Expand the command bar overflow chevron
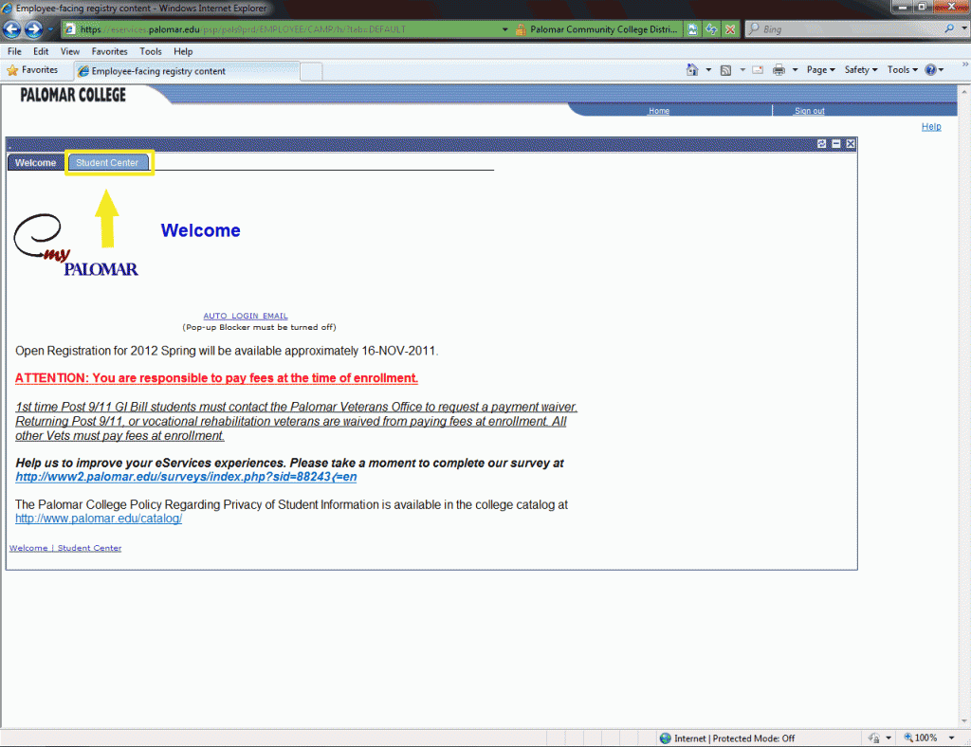 (x=964, y=64)
